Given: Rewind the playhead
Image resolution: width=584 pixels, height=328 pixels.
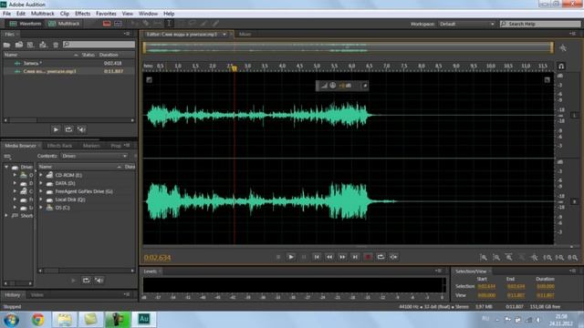Looking at the screenshot, I should (x=329, y=257).
